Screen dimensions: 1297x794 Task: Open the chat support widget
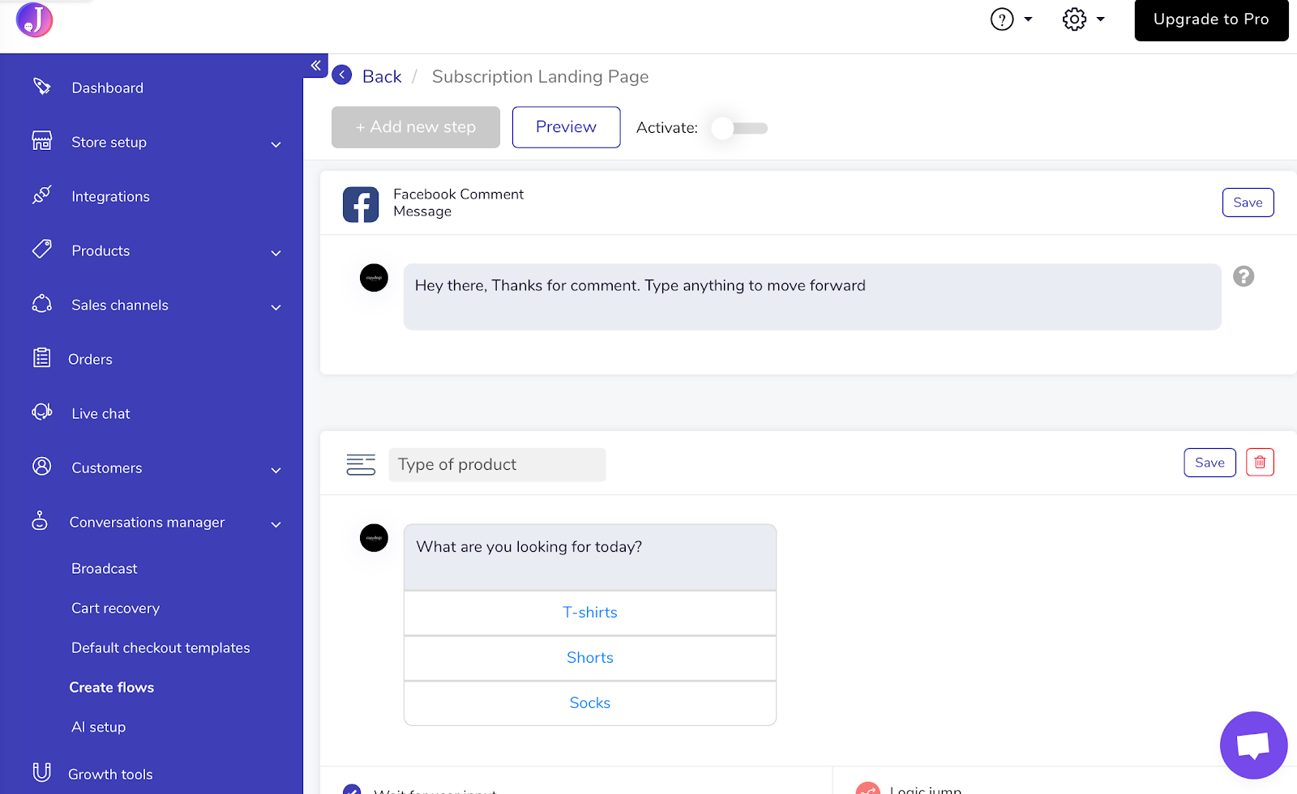pos(1253,745)
